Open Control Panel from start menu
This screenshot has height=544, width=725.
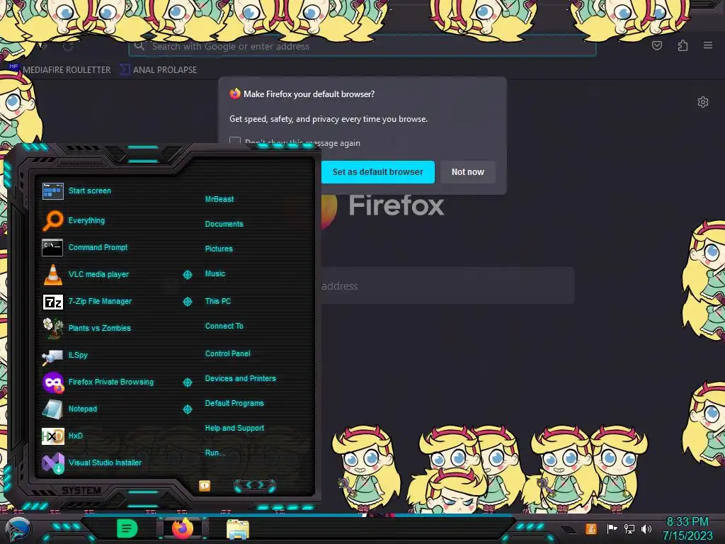[x=228, y=354]
